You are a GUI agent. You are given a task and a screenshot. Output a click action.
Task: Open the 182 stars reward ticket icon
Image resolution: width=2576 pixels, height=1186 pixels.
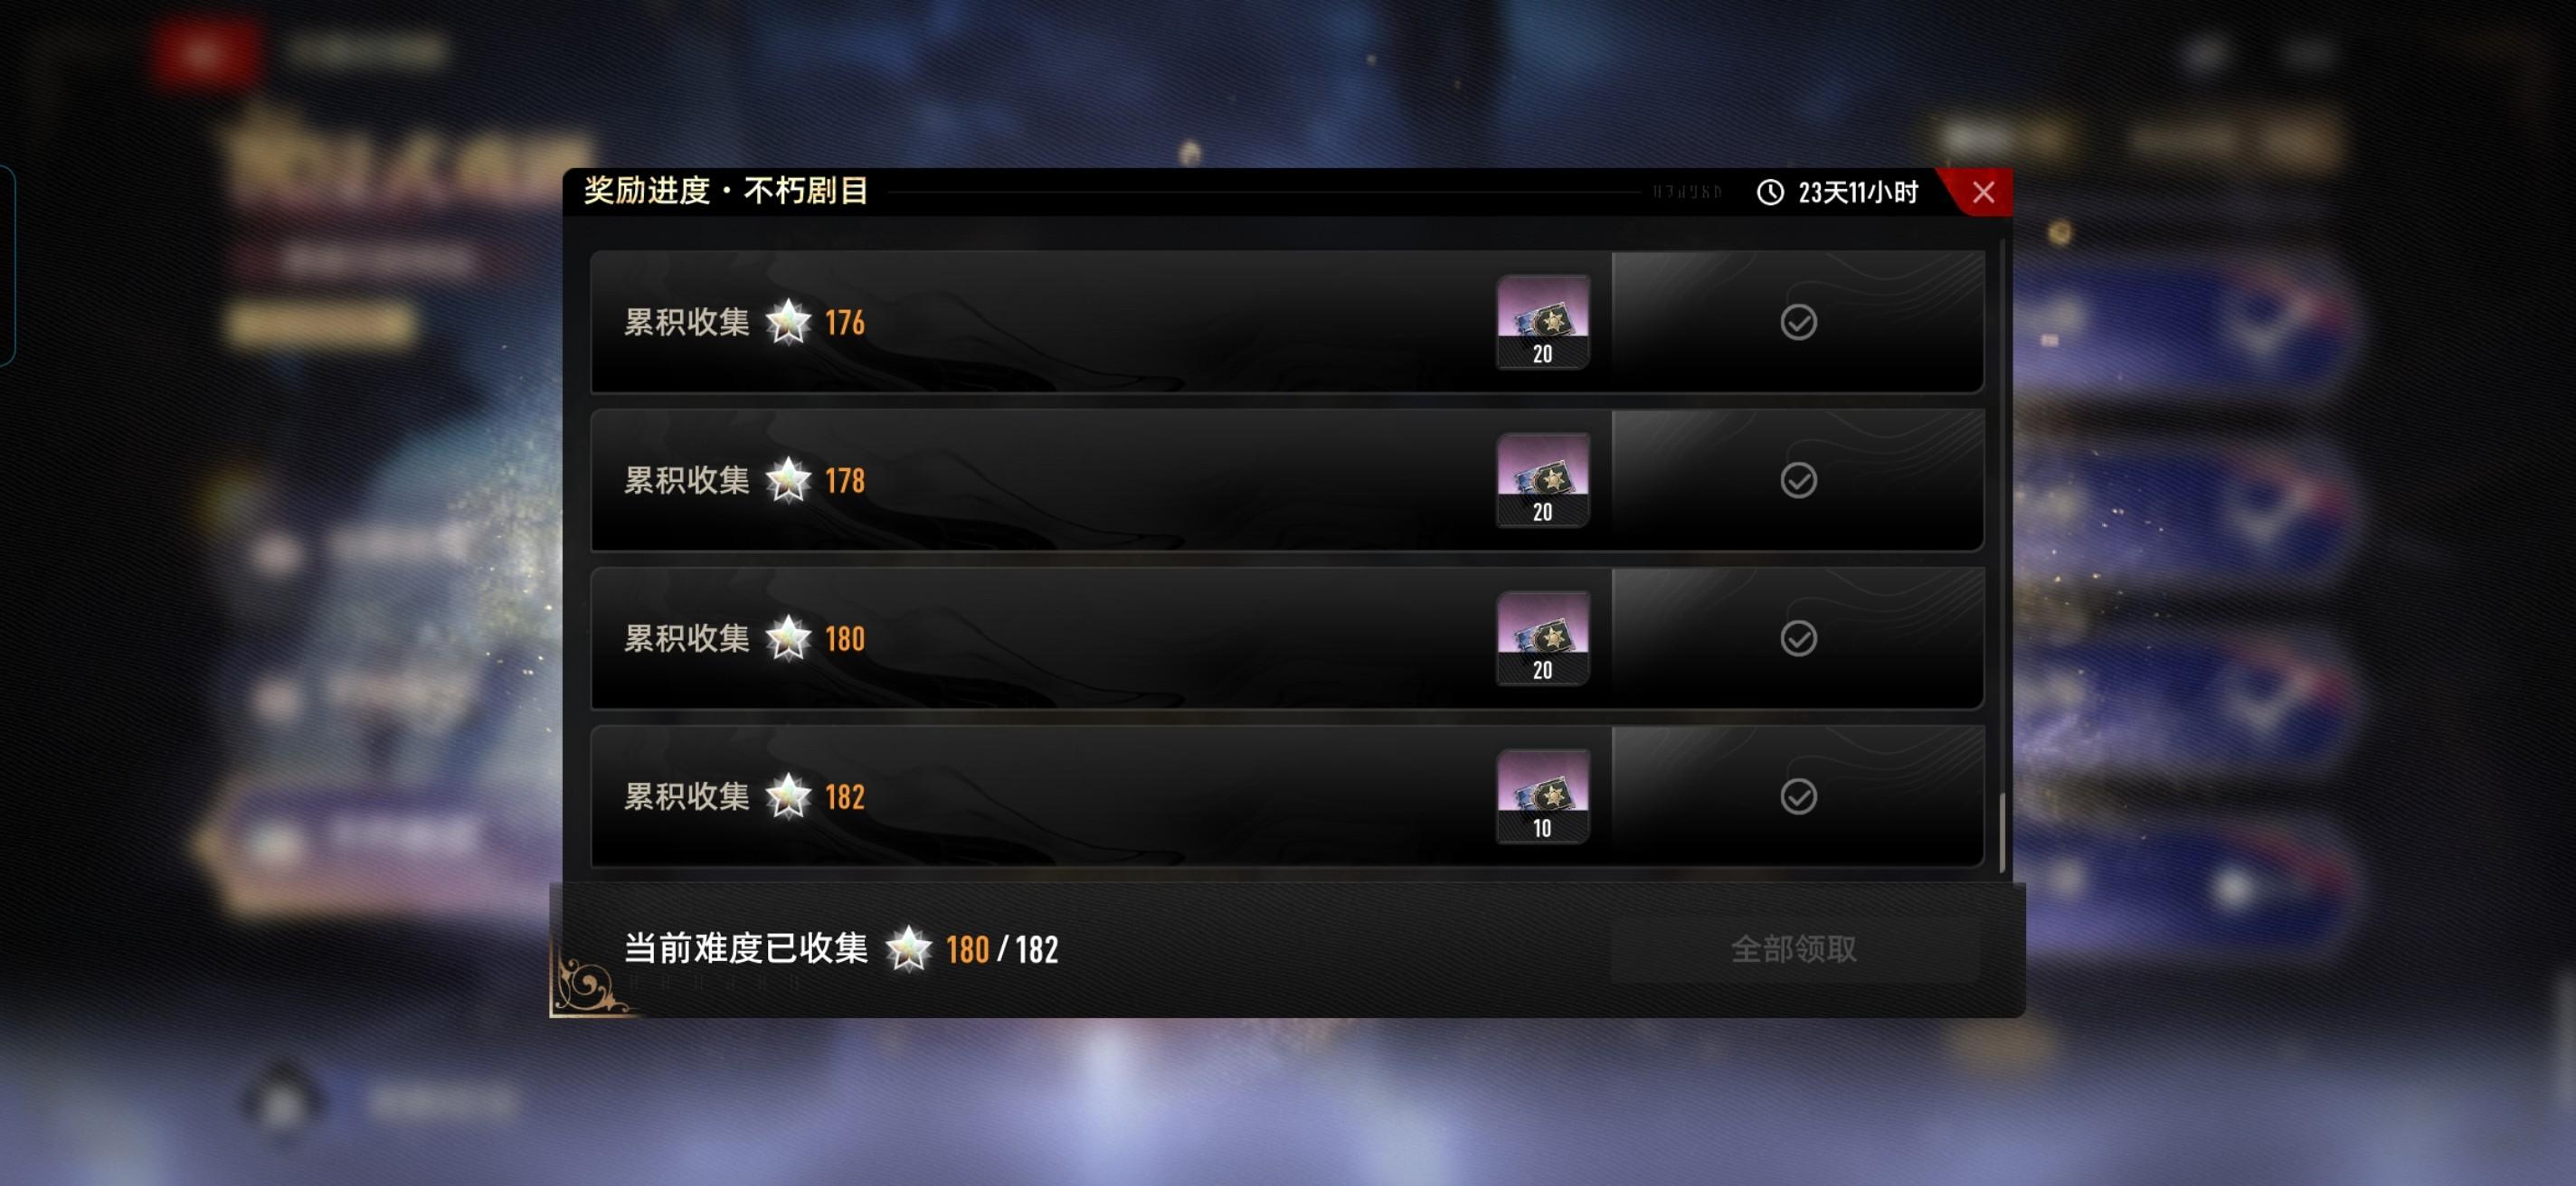click(x=1542, y=796)
